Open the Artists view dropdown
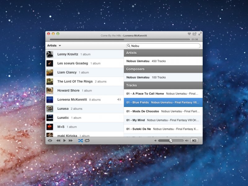Viewport: 248px width, 186px height. tap(54, 46)
